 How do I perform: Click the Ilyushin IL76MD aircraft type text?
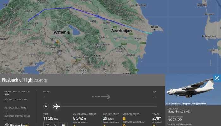[x=179, y=112]
